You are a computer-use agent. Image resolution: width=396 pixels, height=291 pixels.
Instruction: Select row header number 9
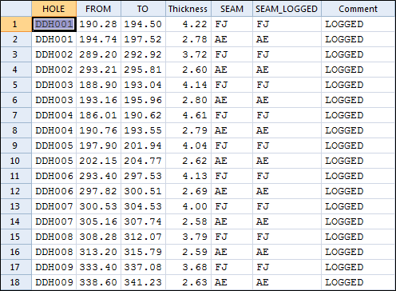coord(16,145)
